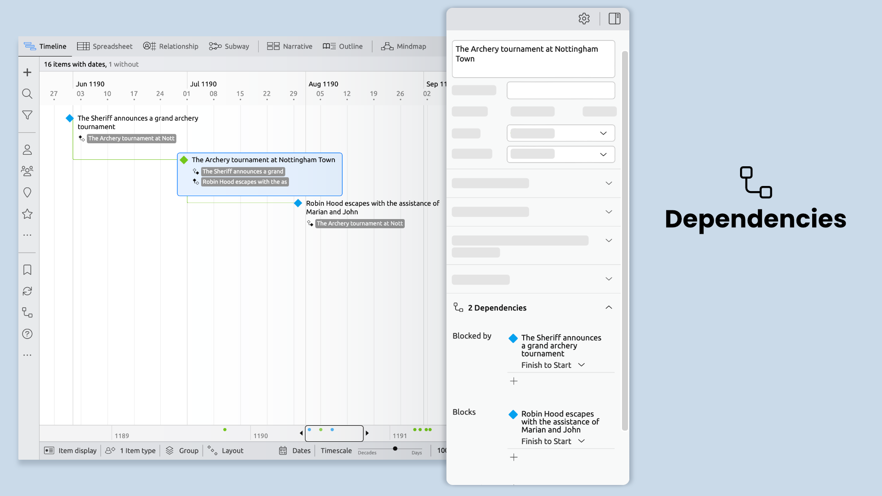Screen dimensions: 882x496
Task: Click blue diamond of Sheriff announces event
Action: point(70,118)
